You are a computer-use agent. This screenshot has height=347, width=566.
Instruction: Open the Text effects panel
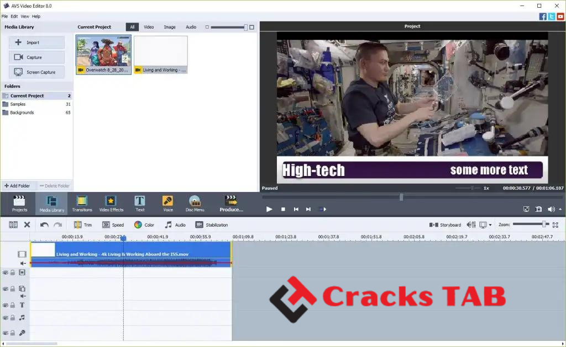(140, 204)
